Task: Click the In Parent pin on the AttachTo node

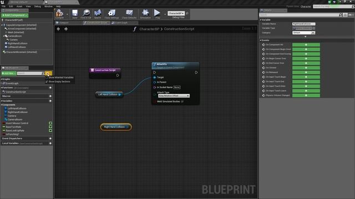Action: pyautogui.click(x=155, y=82)
